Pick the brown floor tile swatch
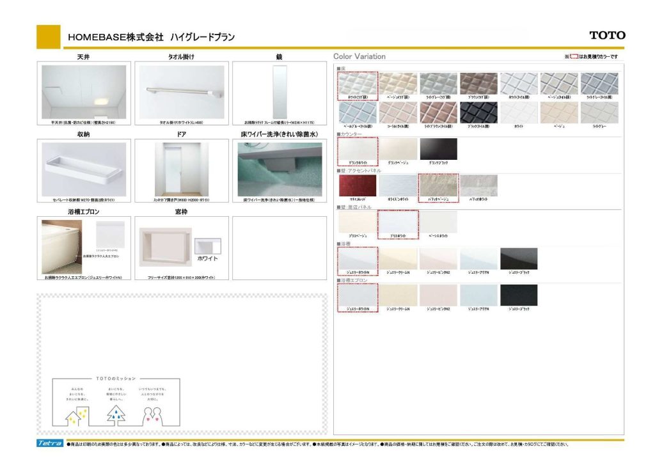Screen dimensions: 655x463 tap(478, 84)
